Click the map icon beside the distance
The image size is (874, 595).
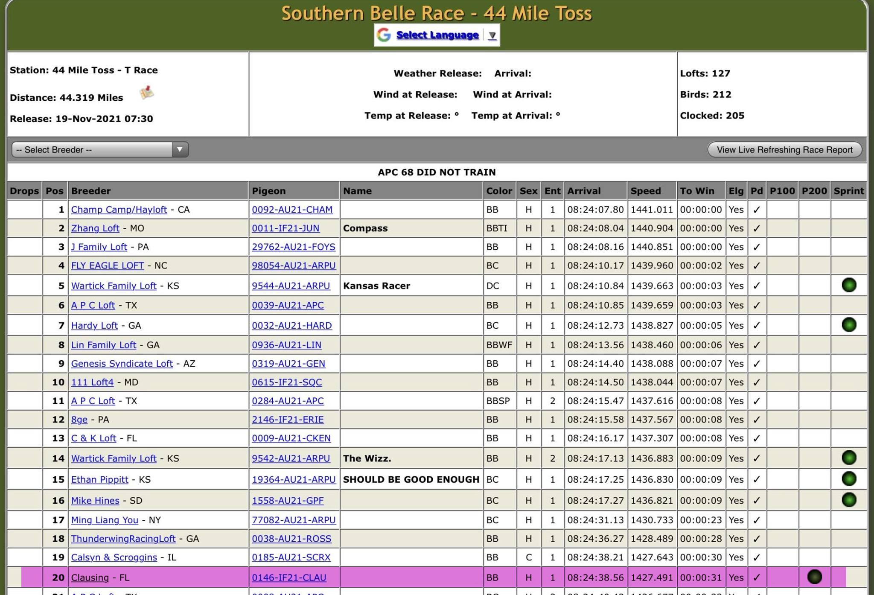(x=147, y=92)
